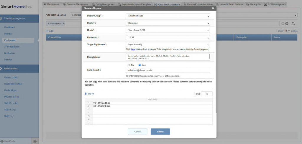This screenshot has height=144, width=302.
Task: Open Dealer Group in the sidebar
Action: 11,90
